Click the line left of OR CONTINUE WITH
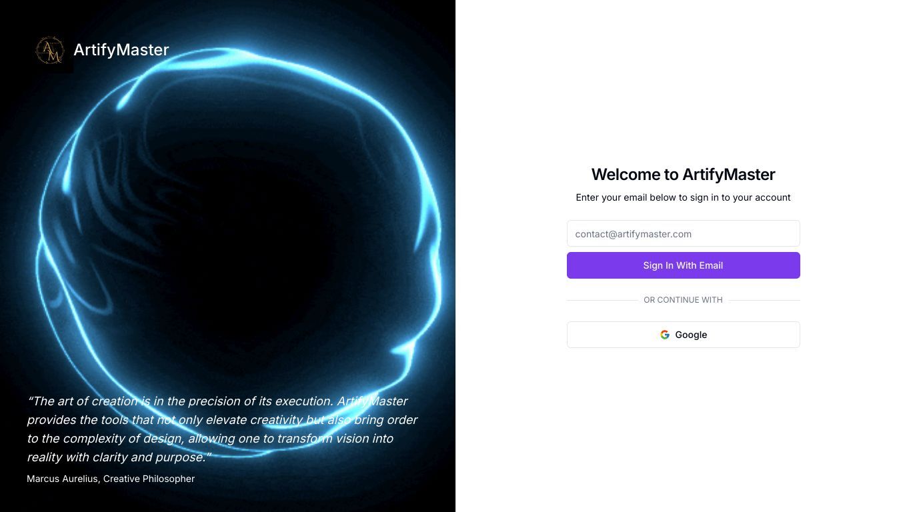Image resolution: width=911 pixels, height=512 pixels. 602,300
